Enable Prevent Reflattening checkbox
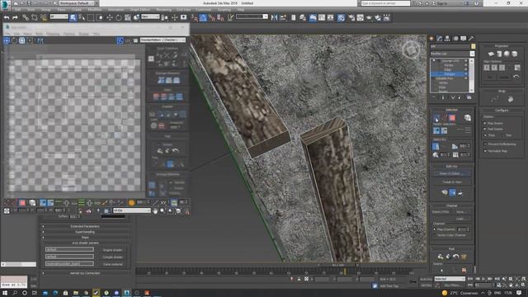 [485, 144]
